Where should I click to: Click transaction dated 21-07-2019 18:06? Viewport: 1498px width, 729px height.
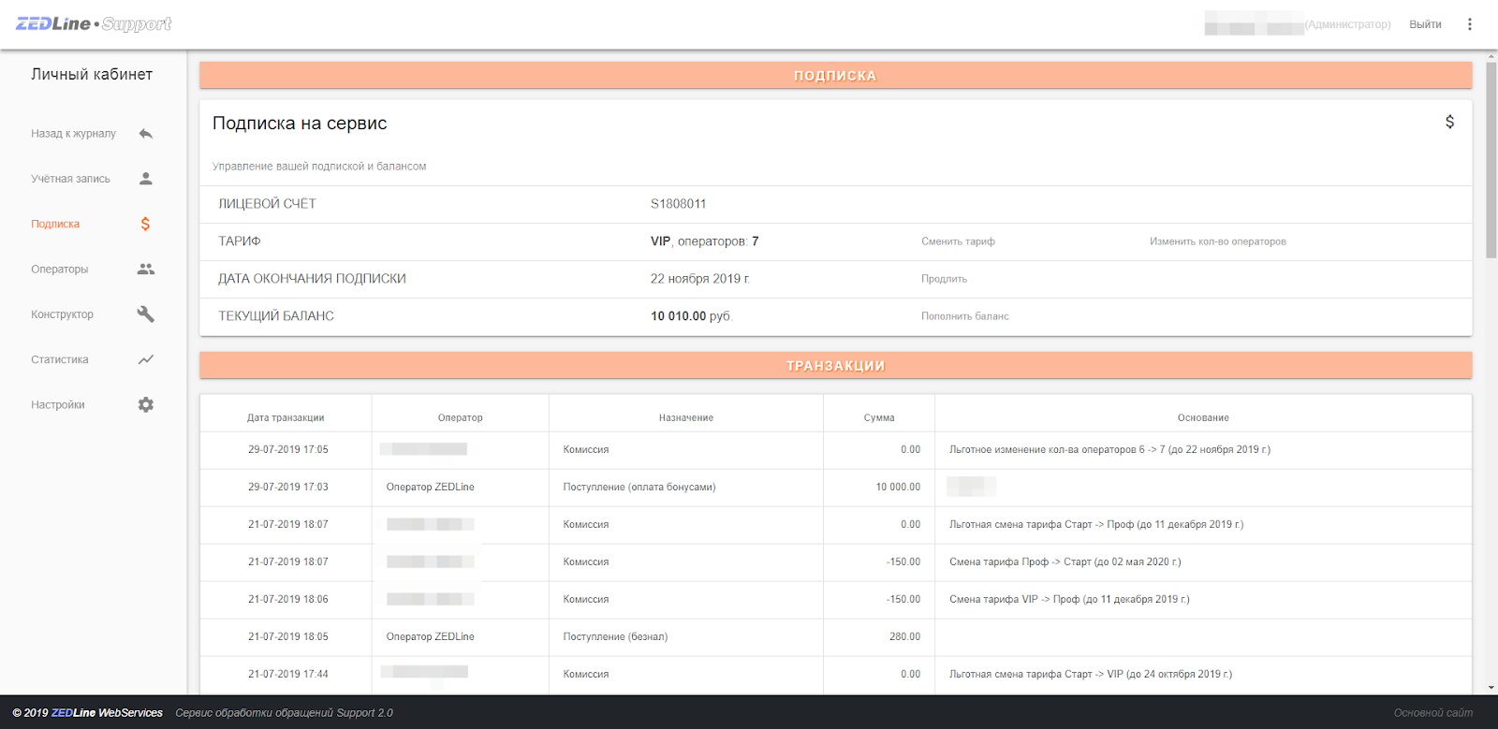pyautogui.click(x=288, y=599)
